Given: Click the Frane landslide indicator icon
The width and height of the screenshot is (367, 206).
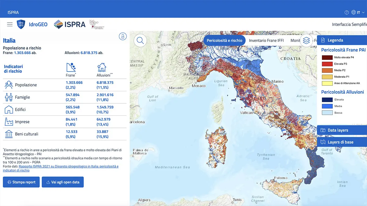Looking at the screenshot, I should pos(71,67).
